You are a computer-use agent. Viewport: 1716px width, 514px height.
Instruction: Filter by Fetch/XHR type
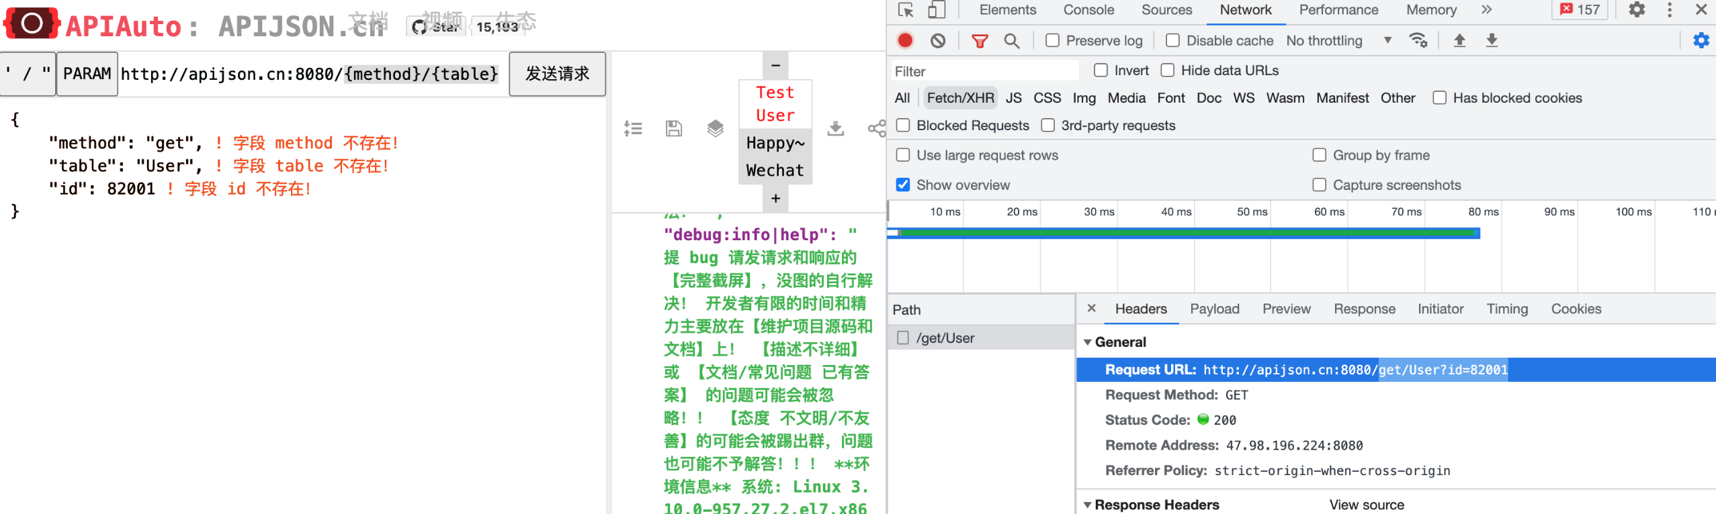click(960, 98)
